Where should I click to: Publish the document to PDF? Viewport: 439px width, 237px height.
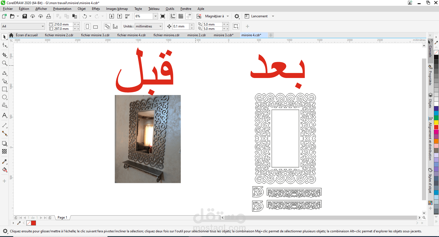click(x=128, y=16)
